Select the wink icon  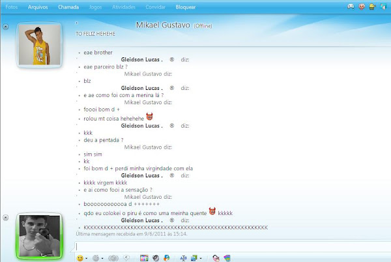click(x=96, y=258)
